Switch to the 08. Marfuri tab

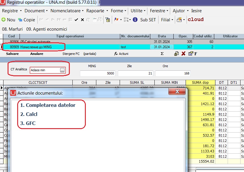(x=12, y=29)
